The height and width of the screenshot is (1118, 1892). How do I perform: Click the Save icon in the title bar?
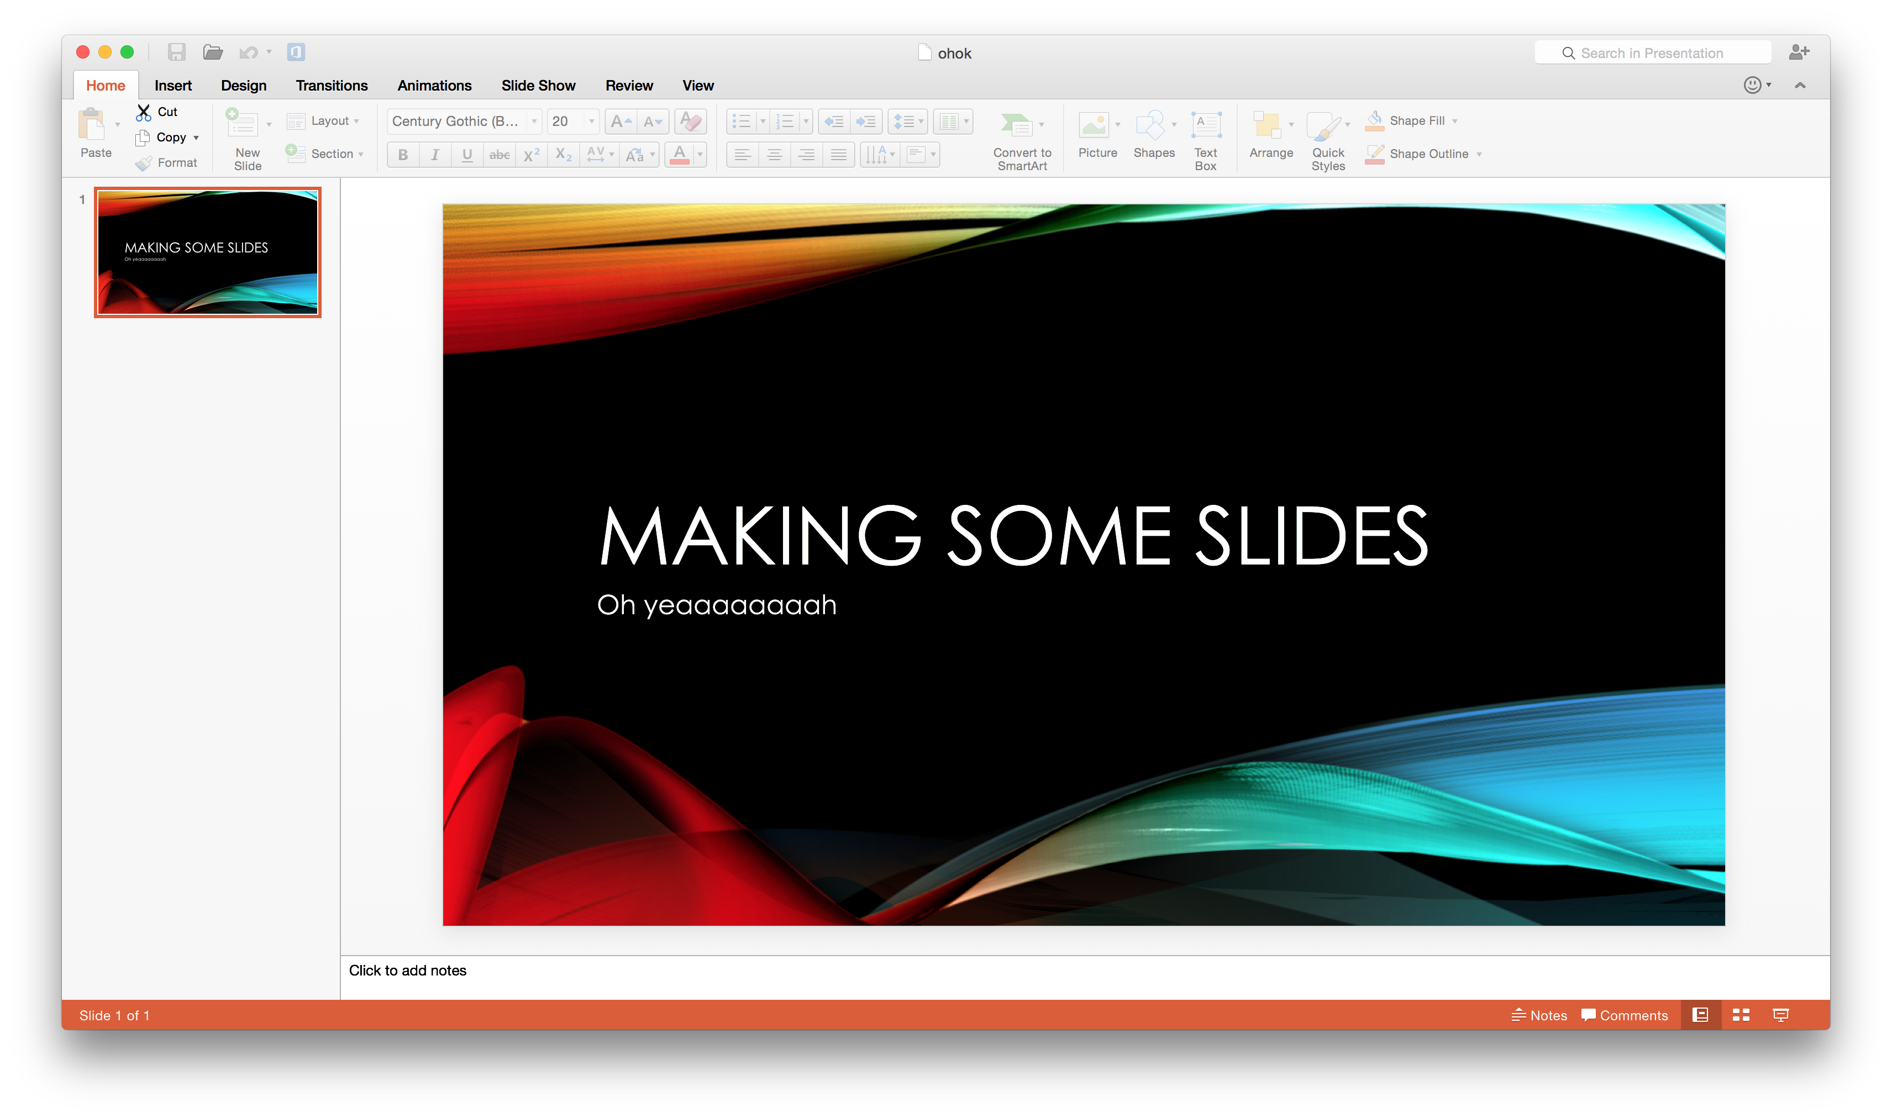point(176,52)
